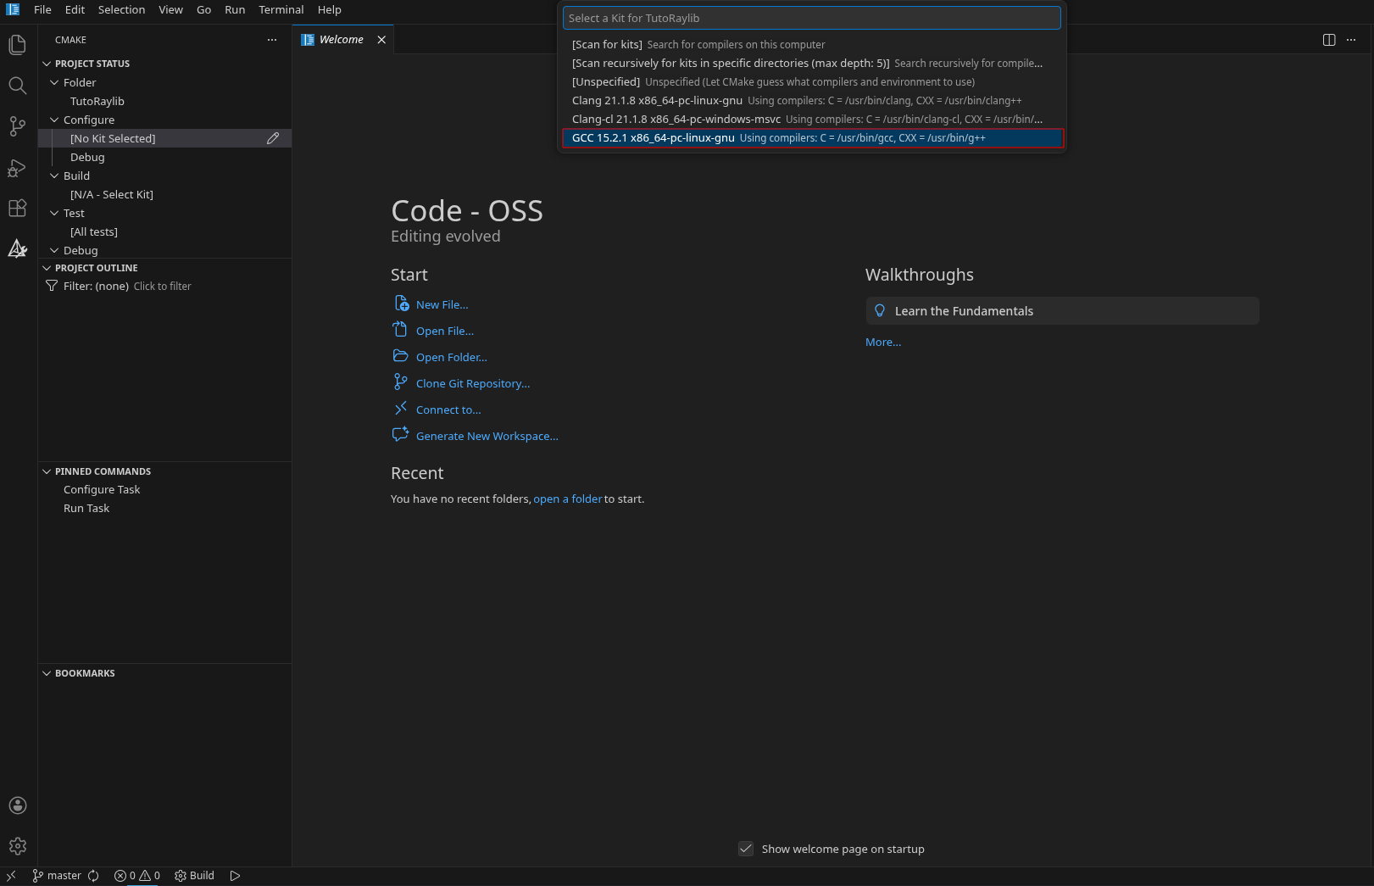This screenshot has height=886, width=1374.
Task: Open the Terminal menu
Action: pyautogui.click(x=281, y=10)
